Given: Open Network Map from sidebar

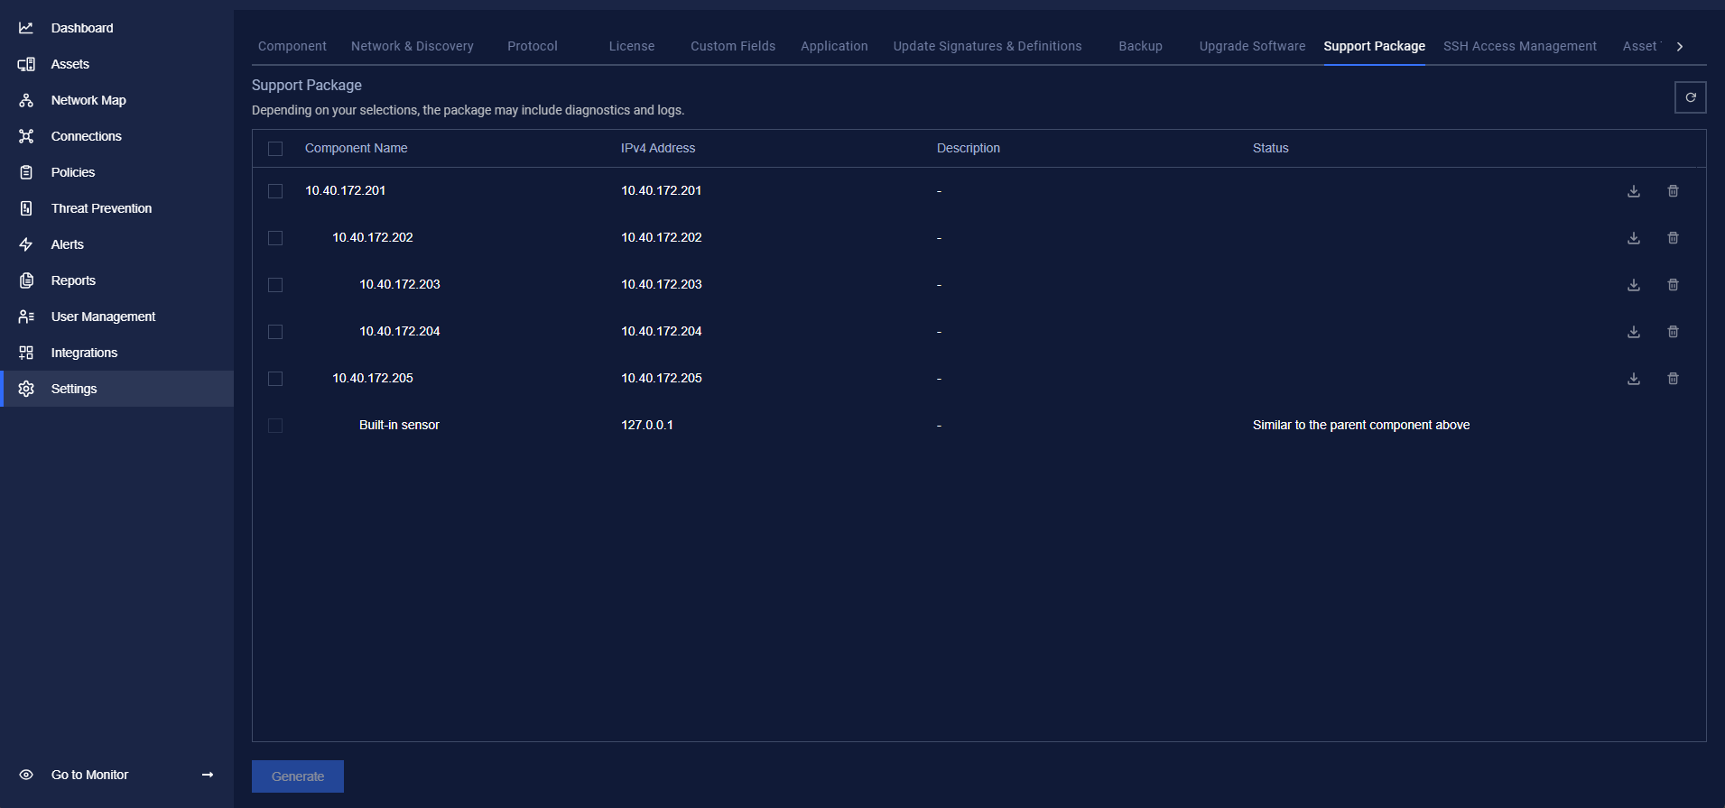Looking at the screenshot, I should (88, 100).
